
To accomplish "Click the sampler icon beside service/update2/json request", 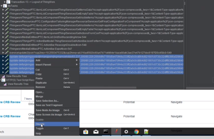I will point(7,53).
